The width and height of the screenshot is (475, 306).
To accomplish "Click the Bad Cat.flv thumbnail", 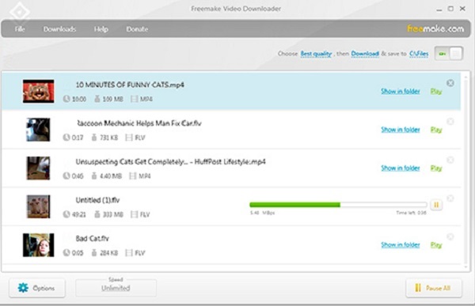I will [39, 245].
